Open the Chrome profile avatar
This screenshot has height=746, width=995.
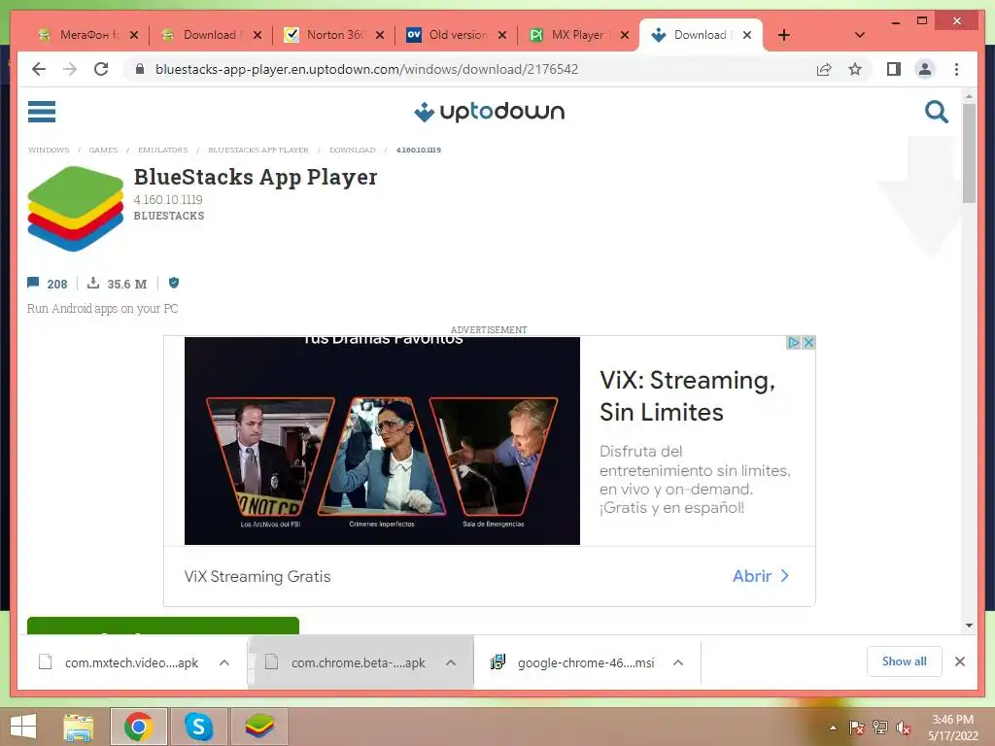(925, 69)
